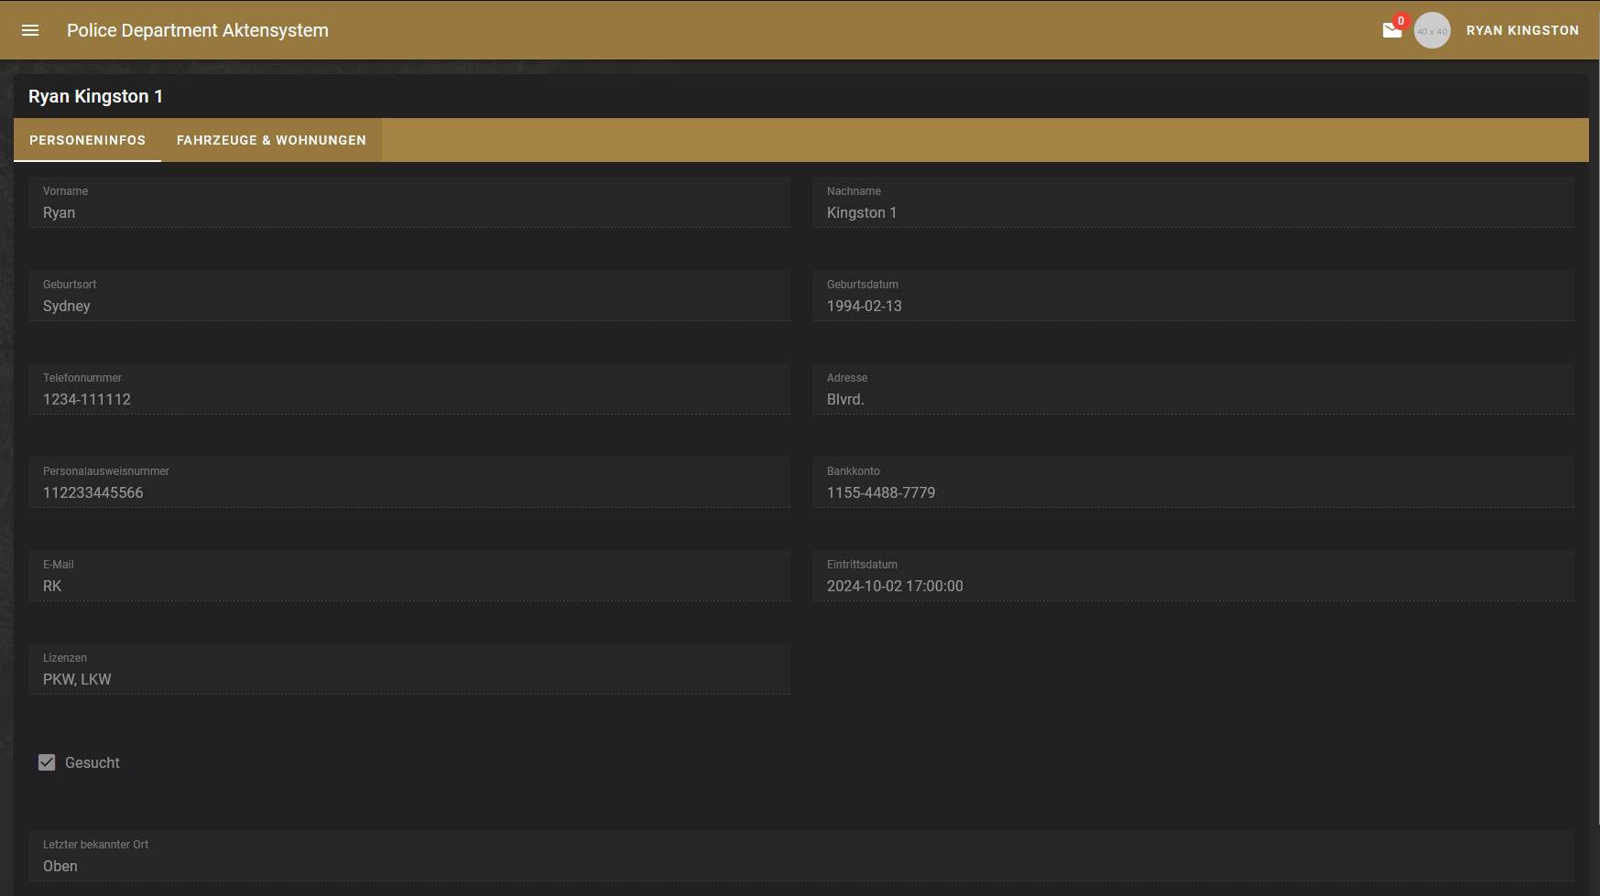Select the Geburtsdatum field 1994-02-13
The image size is (1600, 896).
pos(1193,296)
